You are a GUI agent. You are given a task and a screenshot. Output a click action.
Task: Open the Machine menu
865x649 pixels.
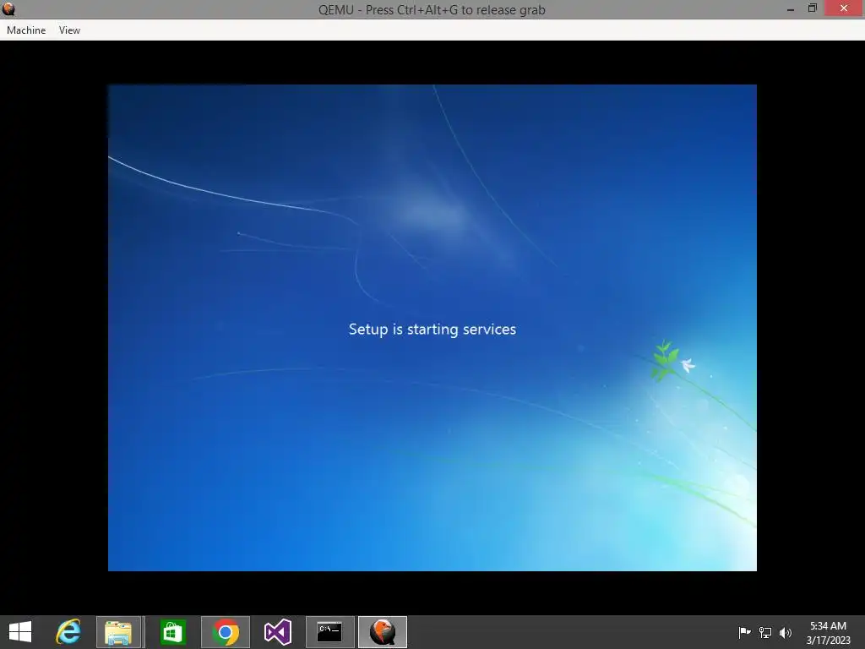26,30
